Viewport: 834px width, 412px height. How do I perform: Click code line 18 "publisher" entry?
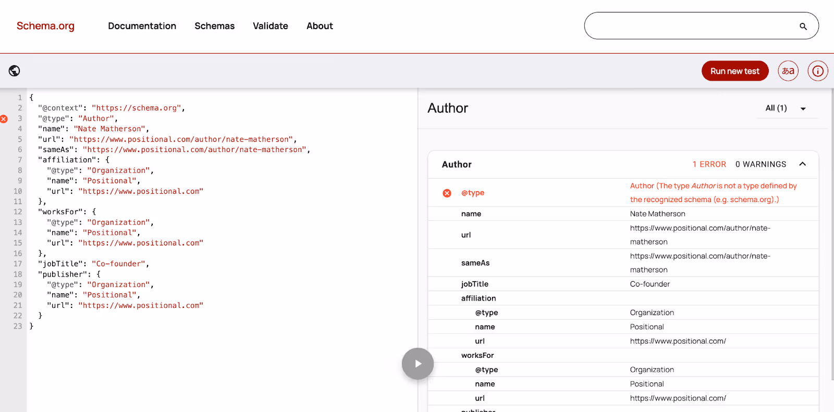[69, 274]
